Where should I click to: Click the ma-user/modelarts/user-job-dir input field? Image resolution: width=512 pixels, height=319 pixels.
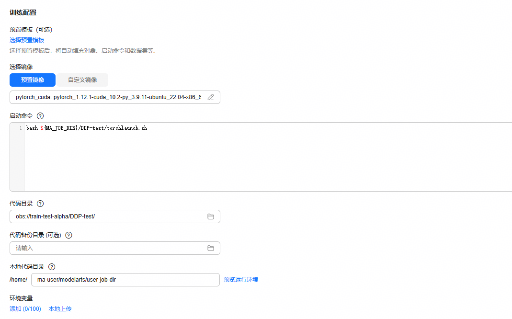click(x=125, y=280)
